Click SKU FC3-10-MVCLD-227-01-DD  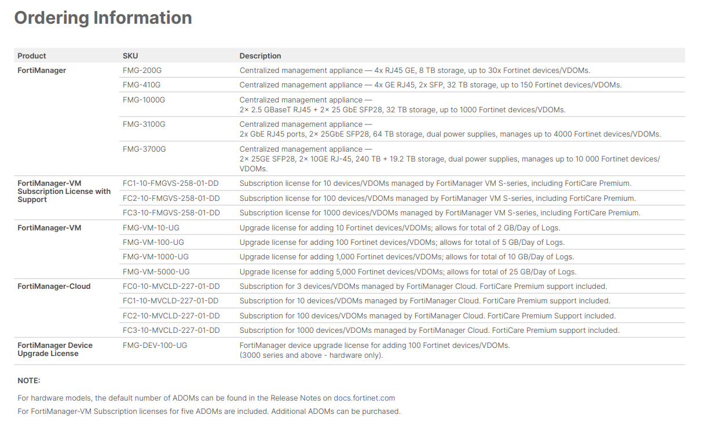(171, 330)
